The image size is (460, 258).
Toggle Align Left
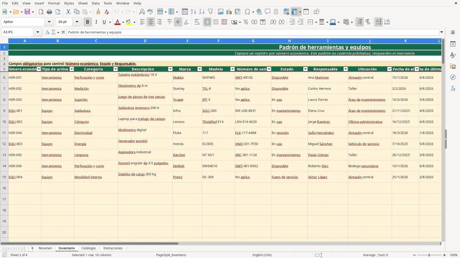coord(142,22)
